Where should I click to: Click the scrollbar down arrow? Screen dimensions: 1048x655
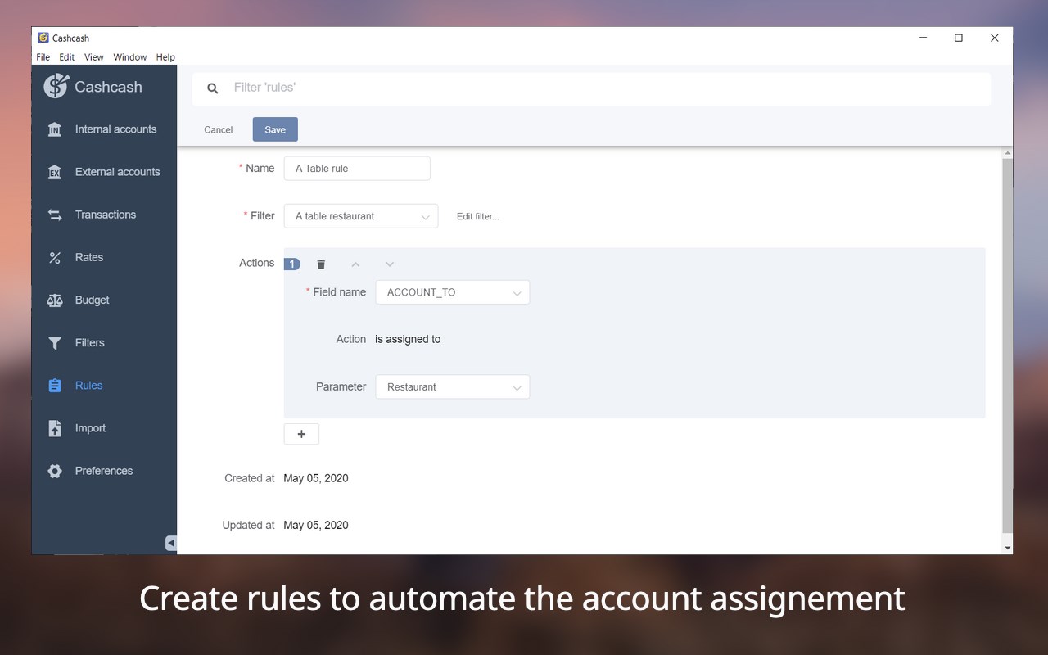click(x=1007, y=548)
